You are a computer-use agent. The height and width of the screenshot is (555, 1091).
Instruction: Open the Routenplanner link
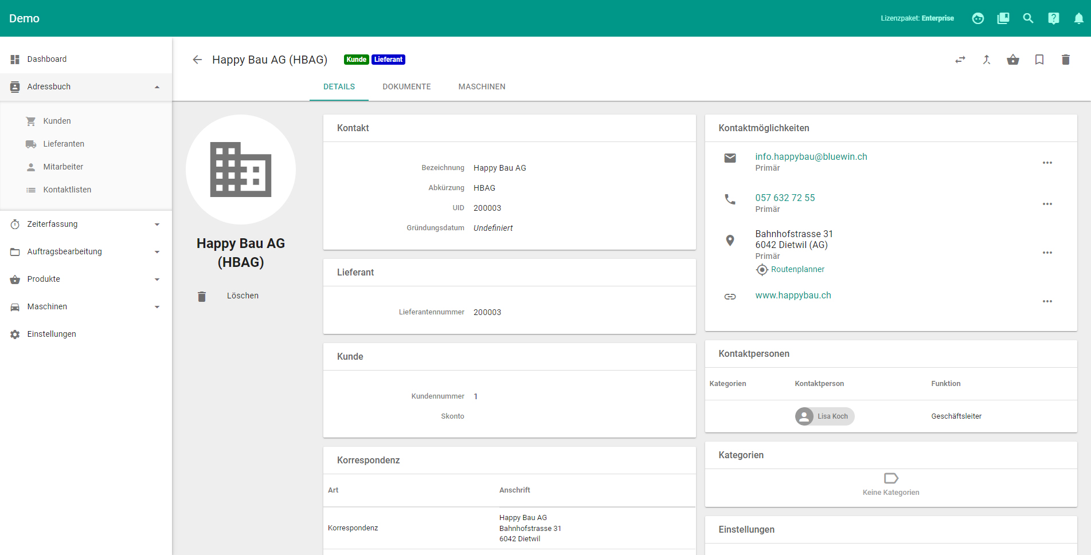pyautogui.click(x=797, y=269)
